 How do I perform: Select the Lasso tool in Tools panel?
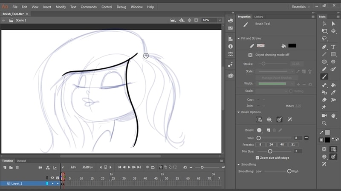coord(324,39)
